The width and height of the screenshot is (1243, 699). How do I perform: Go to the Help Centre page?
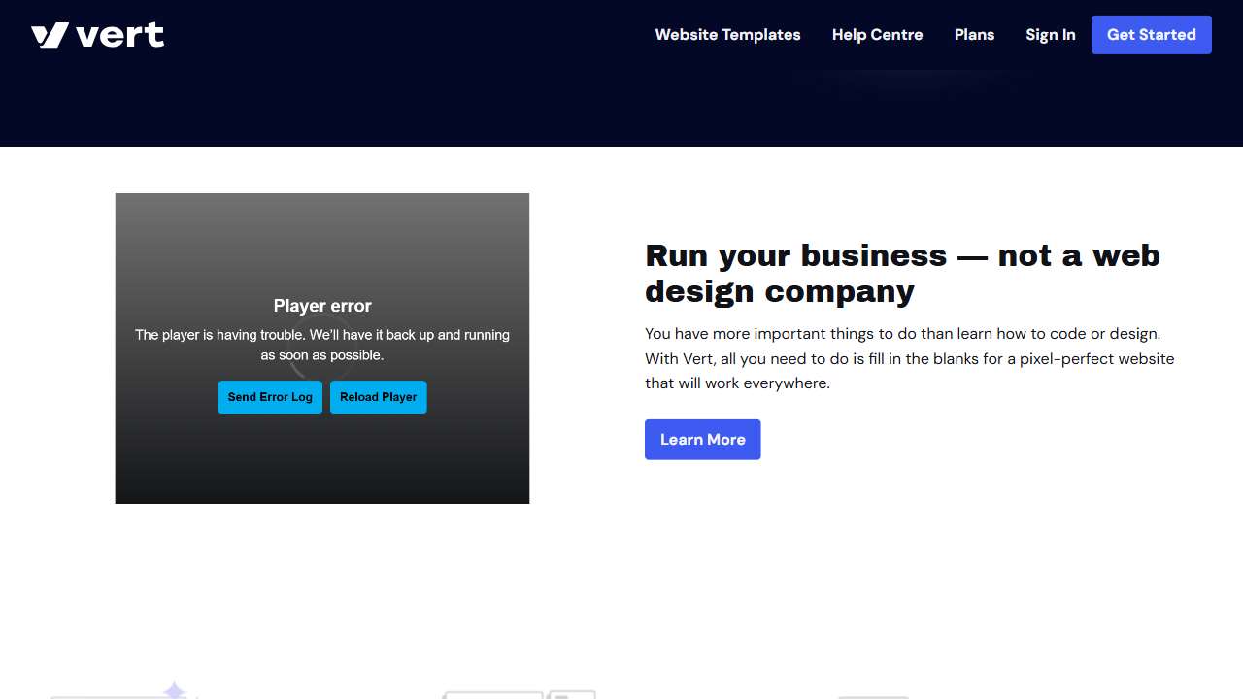(877, 35)
